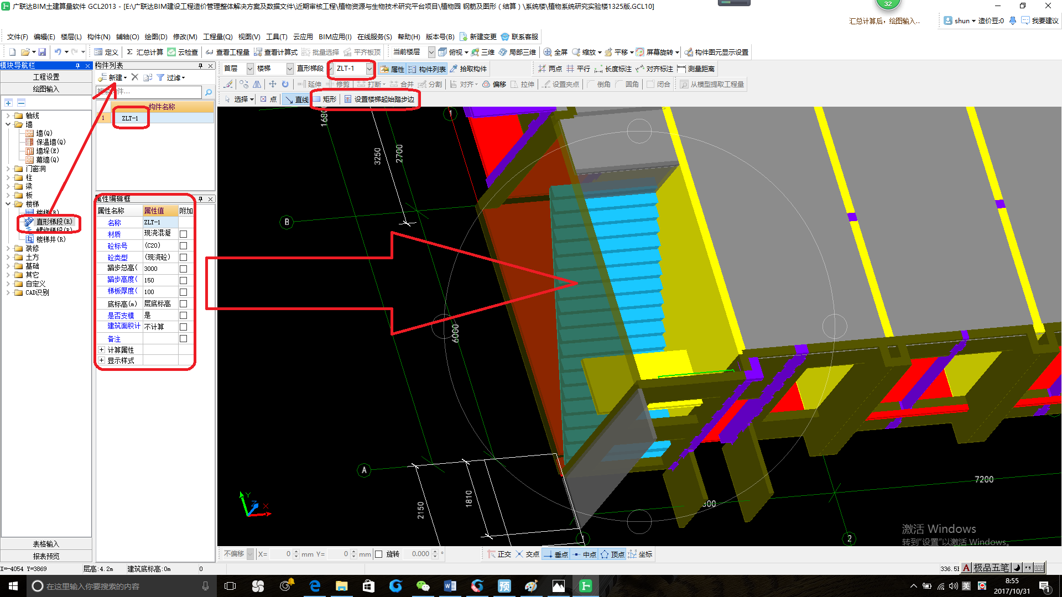
Task: Click 设置楼梯起始踏步边 tool
Action: [x=379, y=99]
